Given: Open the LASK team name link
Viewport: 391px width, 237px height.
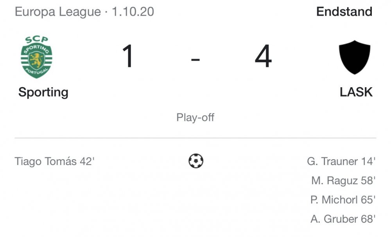Looking at the screenshot, I should coord(356,92).
